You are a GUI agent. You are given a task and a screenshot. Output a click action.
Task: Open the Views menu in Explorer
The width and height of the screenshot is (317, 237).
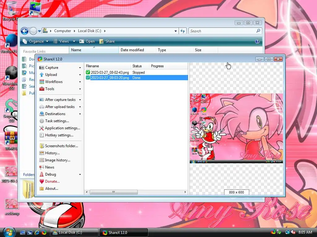64,41
